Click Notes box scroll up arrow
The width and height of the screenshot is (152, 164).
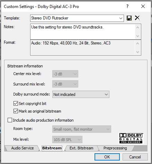click(x=137, y=27)
